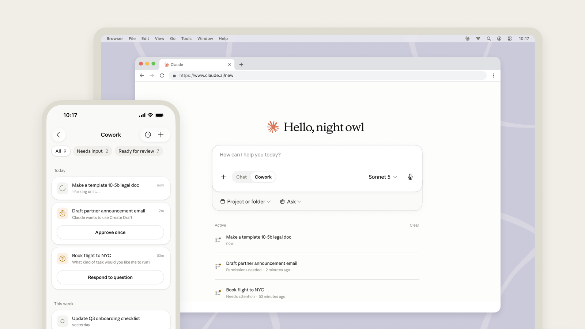Switch to Cowork mode

(263, 177)
